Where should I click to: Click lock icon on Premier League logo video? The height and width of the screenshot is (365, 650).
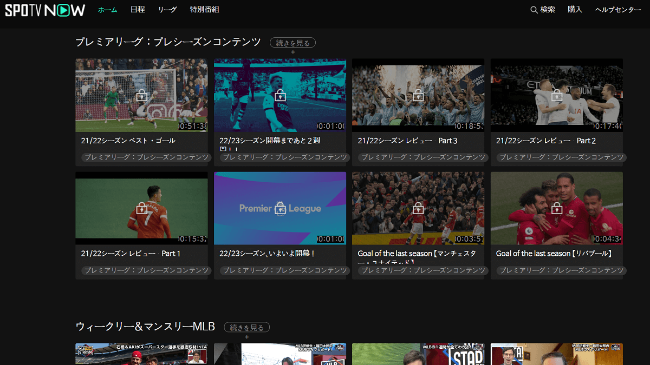click(x=280, y=208)
